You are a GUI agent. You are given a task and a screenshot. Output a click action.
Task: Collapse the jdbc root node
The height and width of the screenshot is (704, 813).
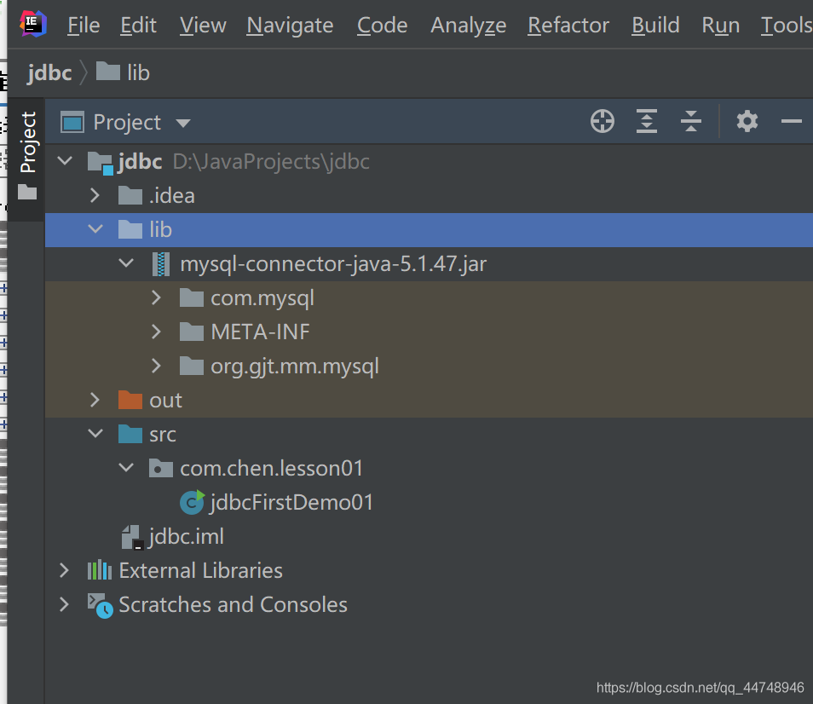click(65, 160)
